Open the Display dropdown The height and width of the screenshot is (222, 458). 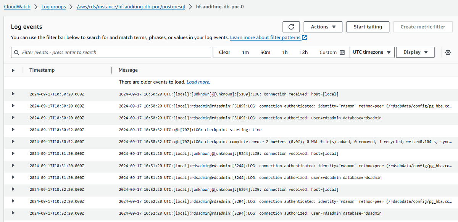(x=415, y=52)
